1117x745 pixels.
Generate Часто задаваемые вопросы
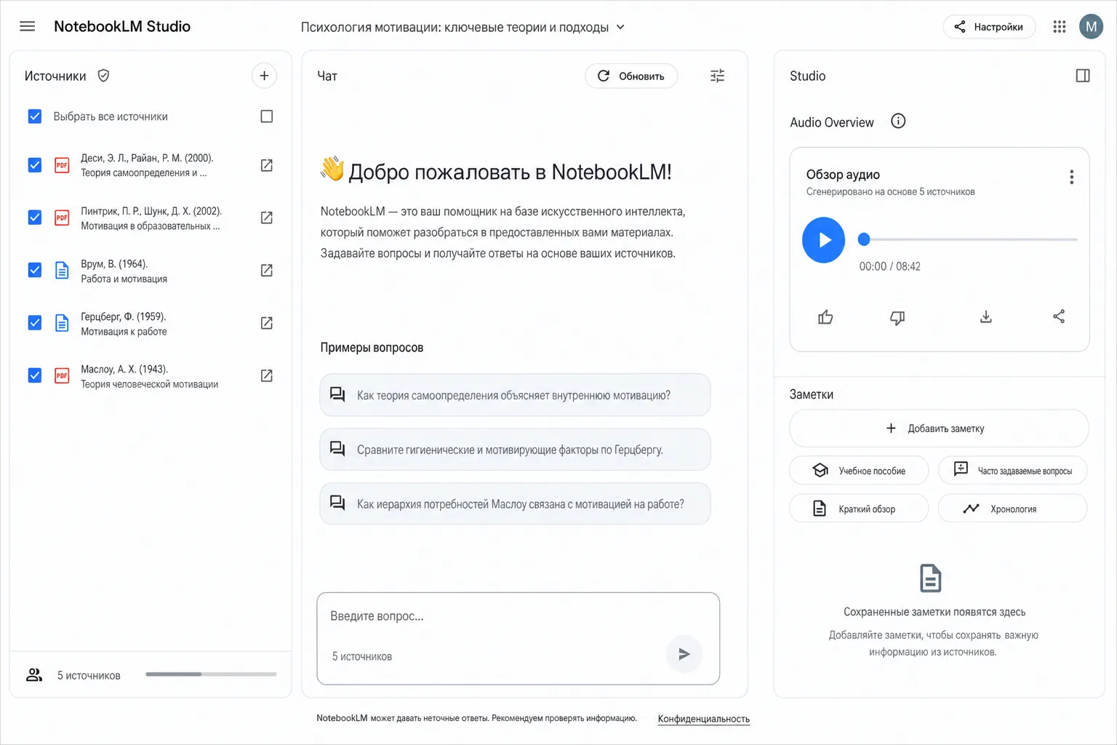tap(1012, 471)
